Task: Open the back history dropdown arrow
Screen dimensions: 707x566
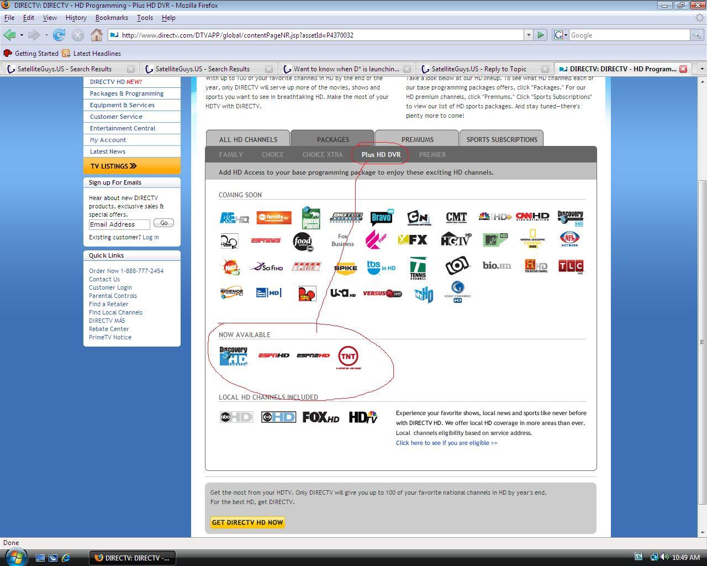Action: 22,35
